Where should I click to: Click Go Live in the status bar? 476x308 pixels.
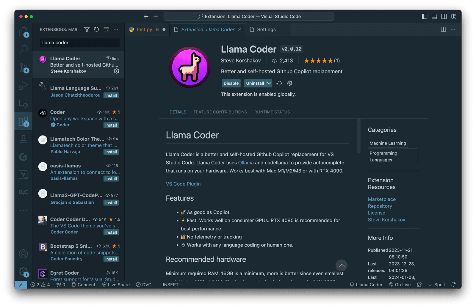point(400,285)
